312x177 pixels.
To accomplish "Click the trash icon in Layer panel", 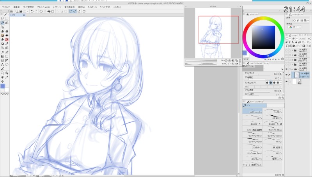I will 310,46.
